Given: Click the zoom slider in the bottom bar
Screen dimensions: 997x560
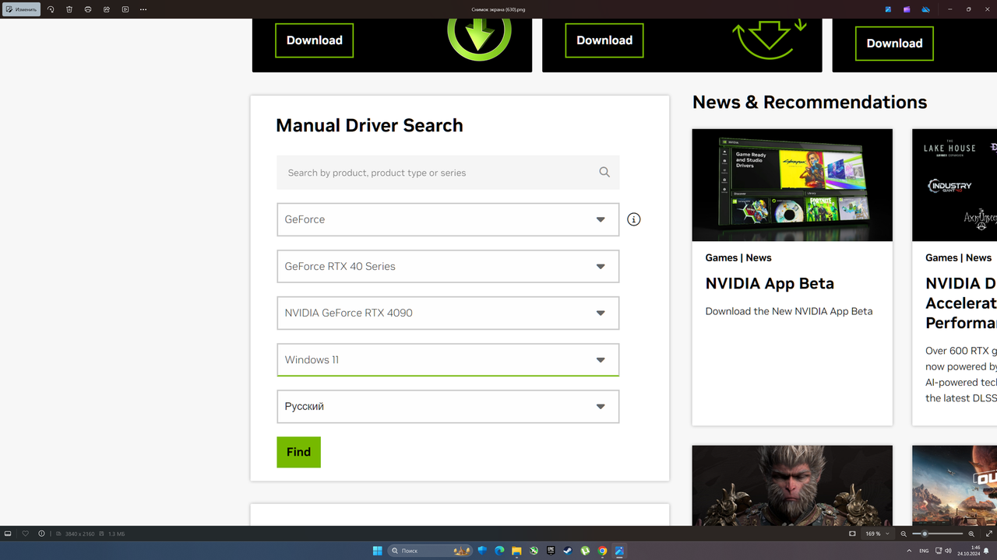Looking at the screenshot, I should click(x=938, y=534).
